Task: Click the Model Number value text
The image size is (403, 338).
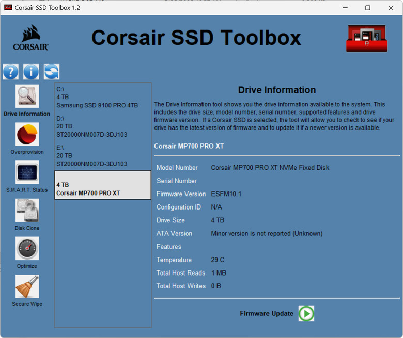Action: [x=270, y=168]
